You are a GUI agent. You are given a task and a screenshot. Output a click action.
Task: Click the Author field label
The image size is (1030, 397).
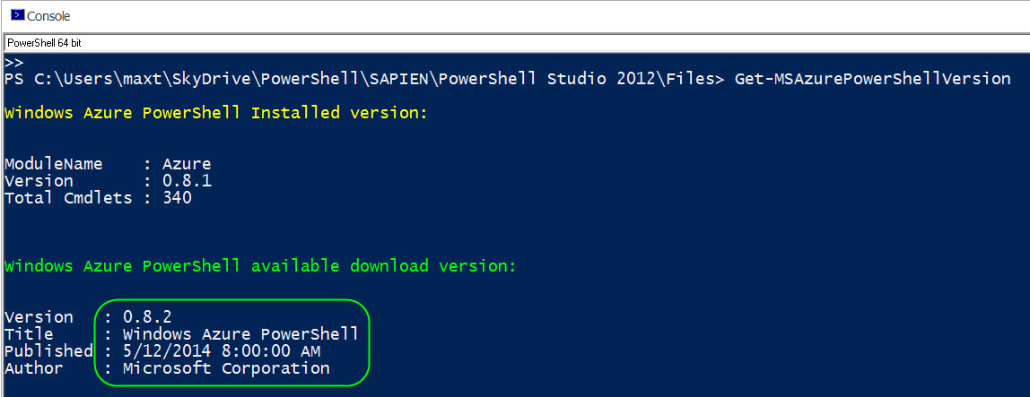click(33, 368)
